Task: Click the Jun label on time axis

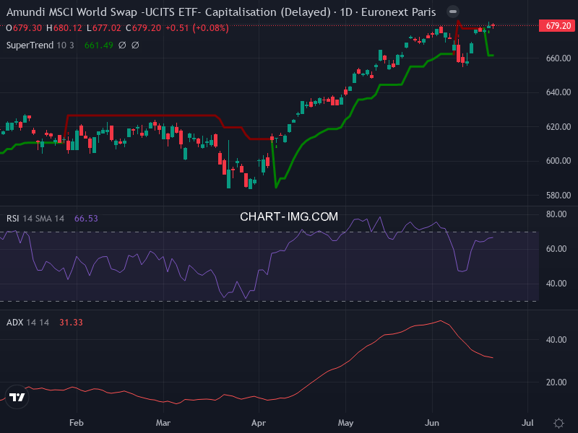Action: click(431, 423)
